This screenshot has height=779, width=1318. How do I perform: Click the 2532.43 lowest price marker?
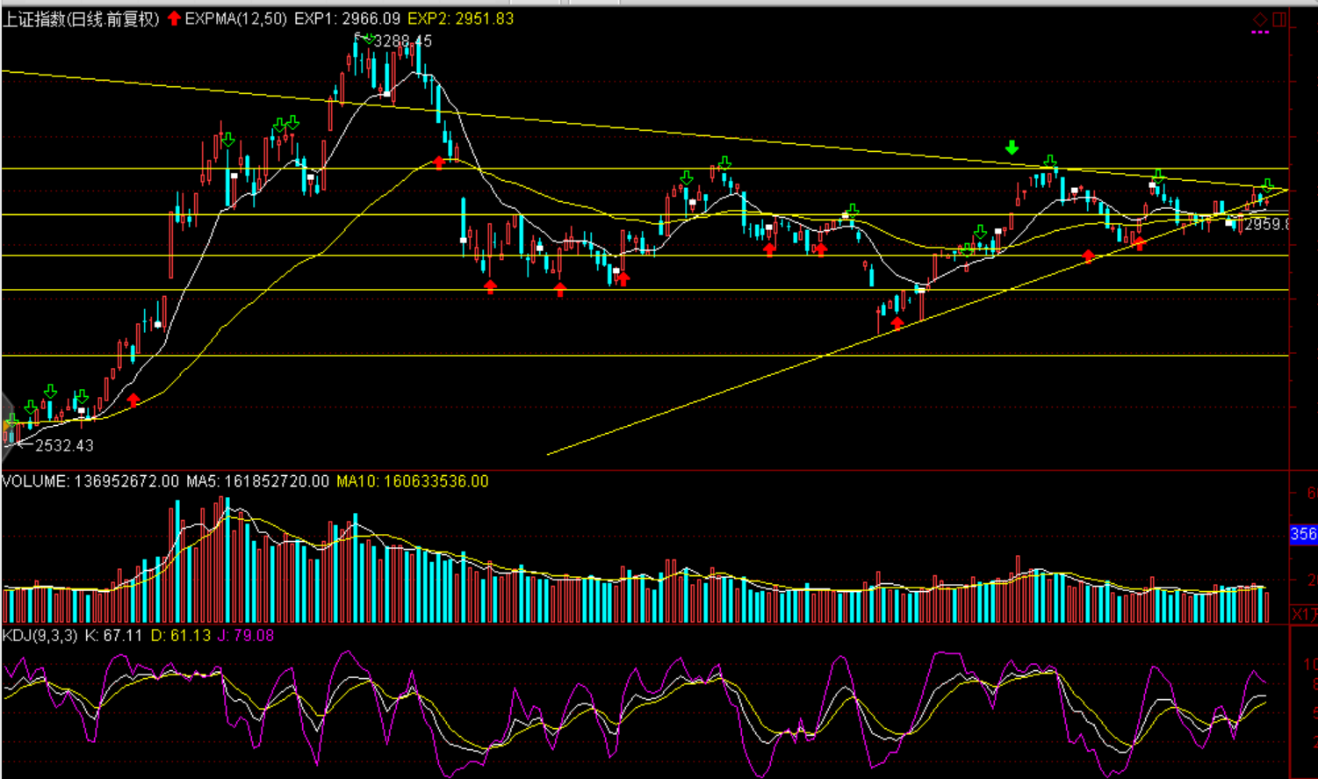point(63,445)
